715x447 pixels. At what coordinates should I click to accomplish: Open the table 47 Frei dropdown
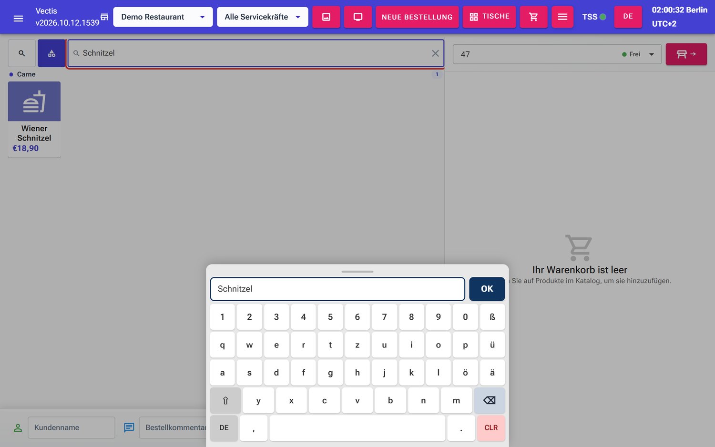[557, 54]
